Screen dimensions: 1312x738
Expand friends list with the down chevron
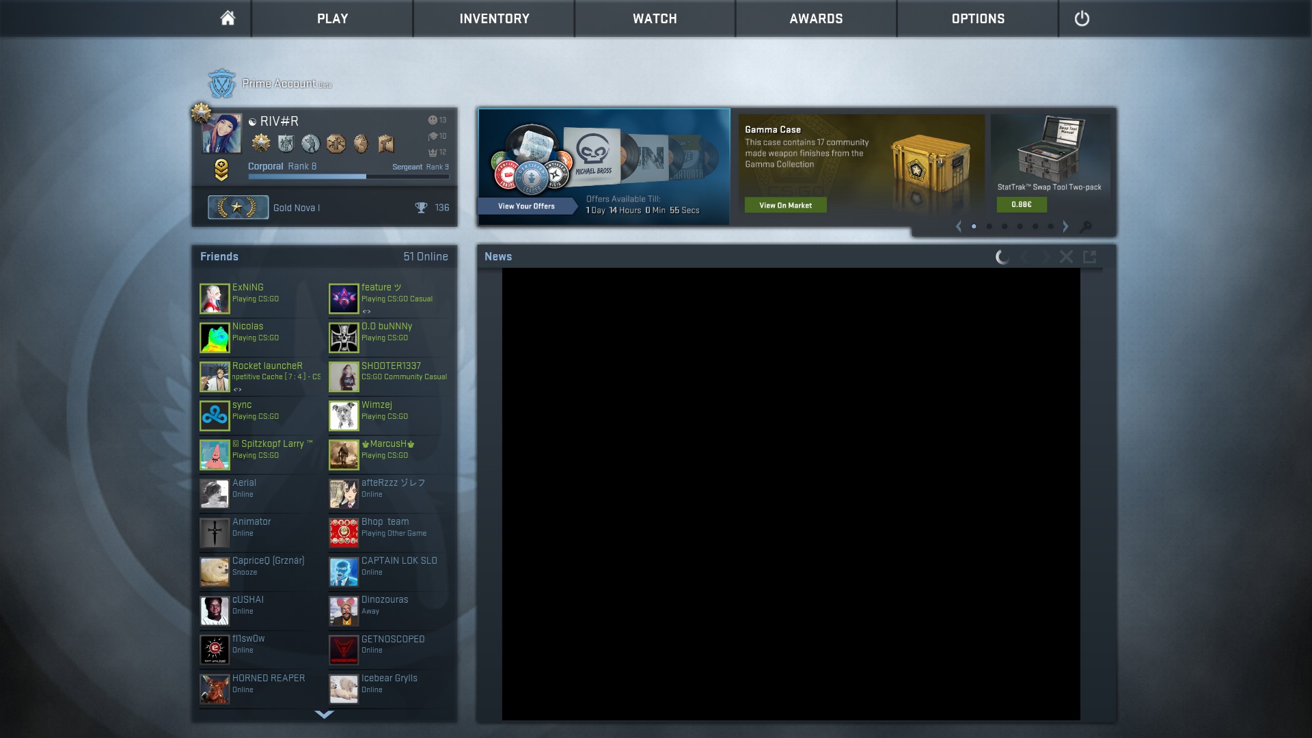point(324,715)
